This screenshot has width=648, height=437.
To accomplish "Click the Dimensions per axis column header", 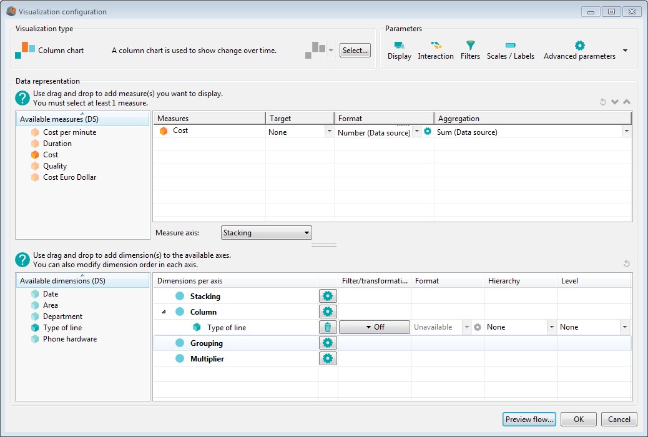I will (x=235, y=281).
